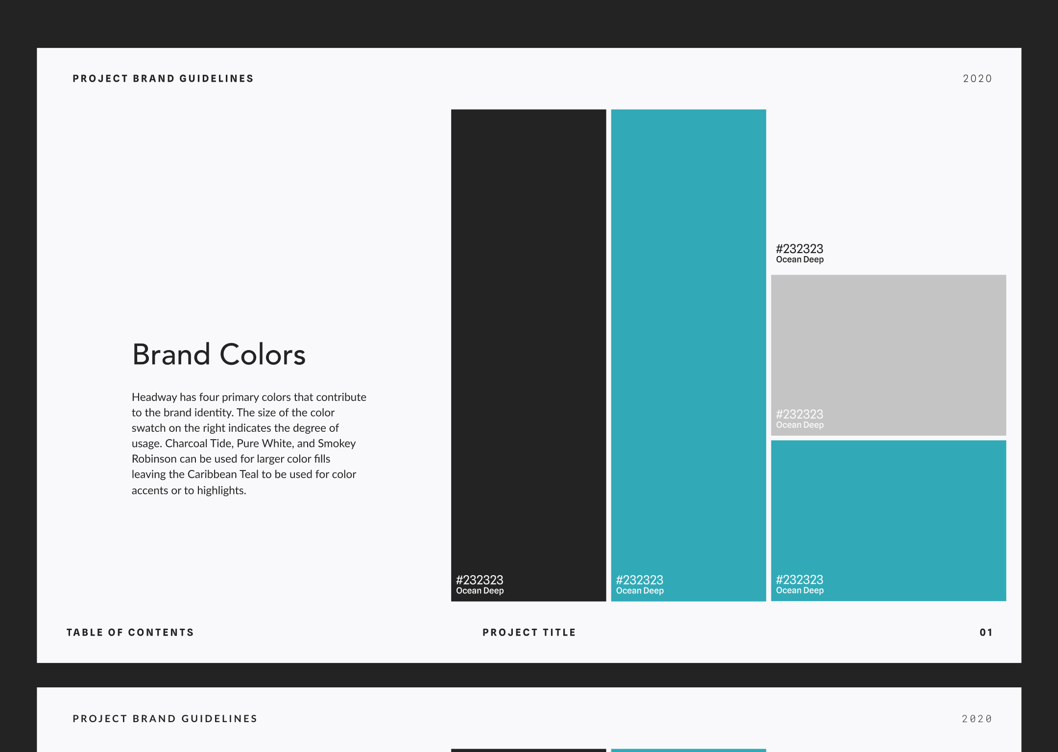Click the 2020 year label on first page

tap(977, 79)
